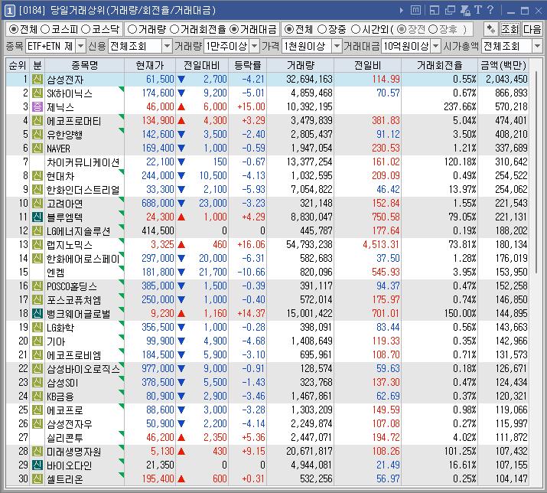Open the 신용 전체조회 dropdown

coord(167,46)
